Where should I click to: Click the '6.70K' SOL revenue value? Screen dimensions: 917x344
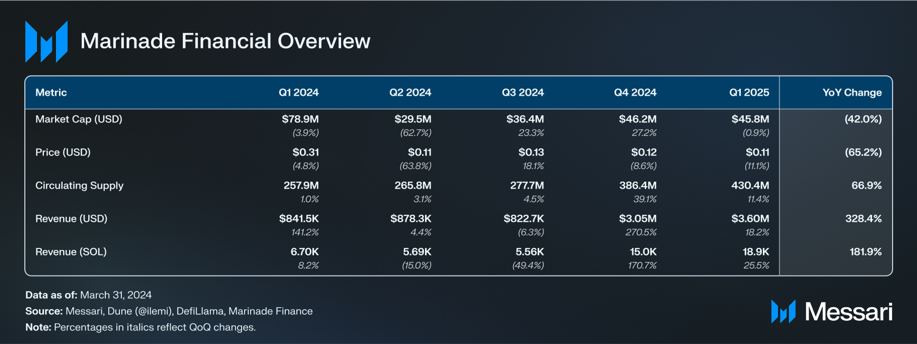point(304,252)
